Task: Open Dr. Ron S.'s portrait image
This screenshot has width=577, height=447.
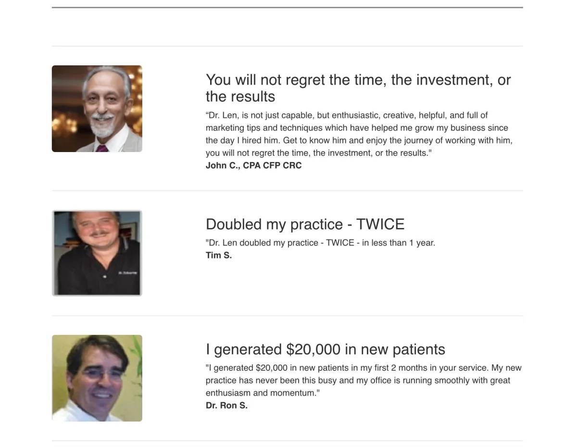Action: 97,378
